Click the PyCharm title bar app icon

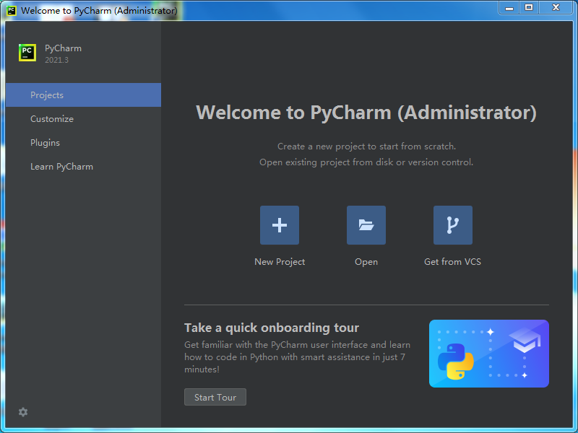click(12, 10)
